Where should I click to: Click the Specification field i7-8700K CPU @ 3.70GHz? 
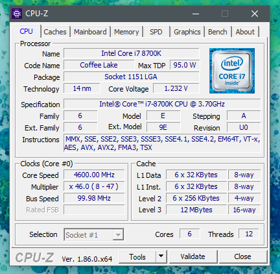162,104
